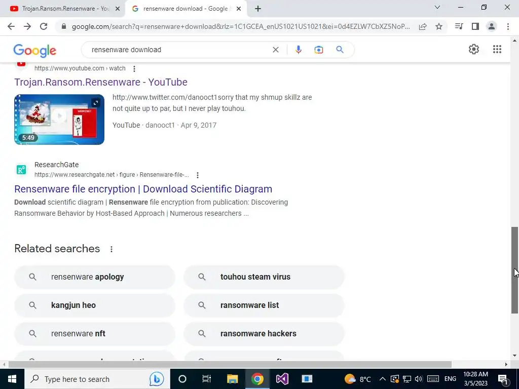Image resolution: width=519 pixels, height=389 pixels.
Task: Open Windows Start menu
Action: [x=12, y=379]
